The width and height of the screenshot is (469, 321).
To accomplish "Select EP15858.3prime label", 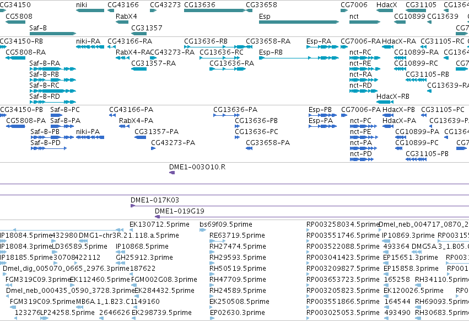I will [411, 269].
